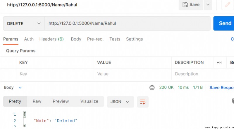Image resolution: width=234 pixels, height=129 pixels.
Task: Click the Save Response link
Action: click(x=222, y=88)
